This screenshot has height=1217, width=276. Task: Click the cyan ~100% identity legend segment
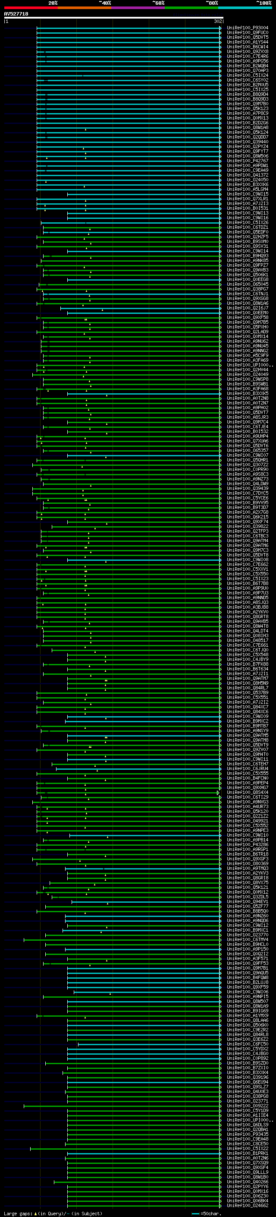point(245,8)
